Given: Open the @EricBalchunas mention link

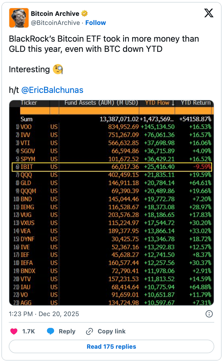Looking at the screenshot, I should [52, 90].
